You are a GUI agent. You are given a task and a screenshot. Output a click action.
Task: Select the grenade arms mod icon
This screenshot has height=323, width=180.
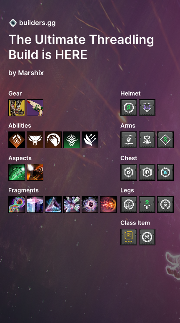[x=129, y=140]
